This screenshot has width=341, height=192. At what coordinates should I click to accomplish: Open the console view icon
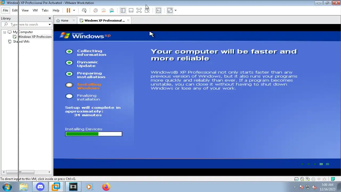[x=159, y=10]
